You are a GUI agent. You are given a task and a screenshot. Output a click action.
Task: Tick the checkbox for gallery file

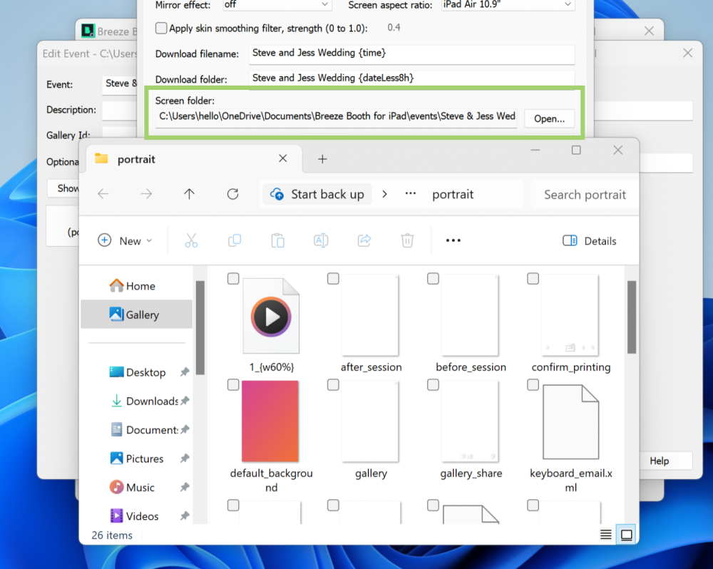tap(333, 385)
